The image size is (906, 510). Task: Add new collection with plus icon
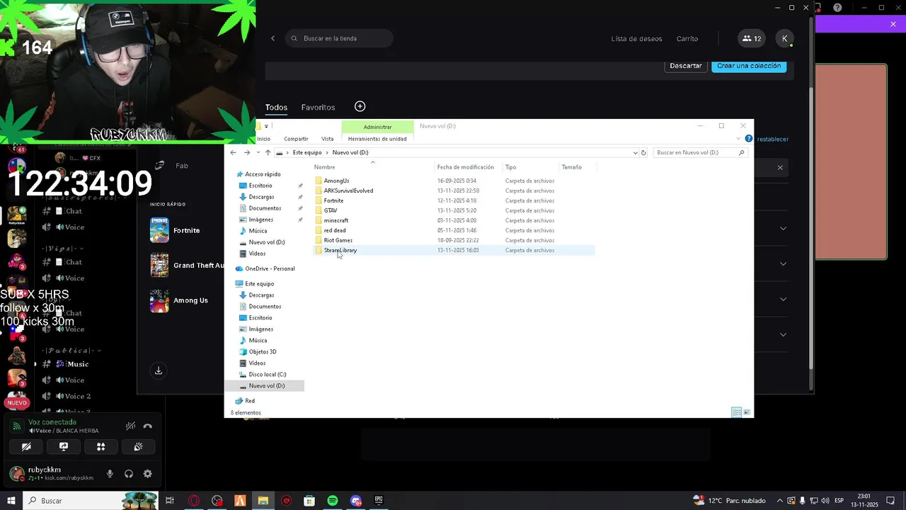point(360,106)
